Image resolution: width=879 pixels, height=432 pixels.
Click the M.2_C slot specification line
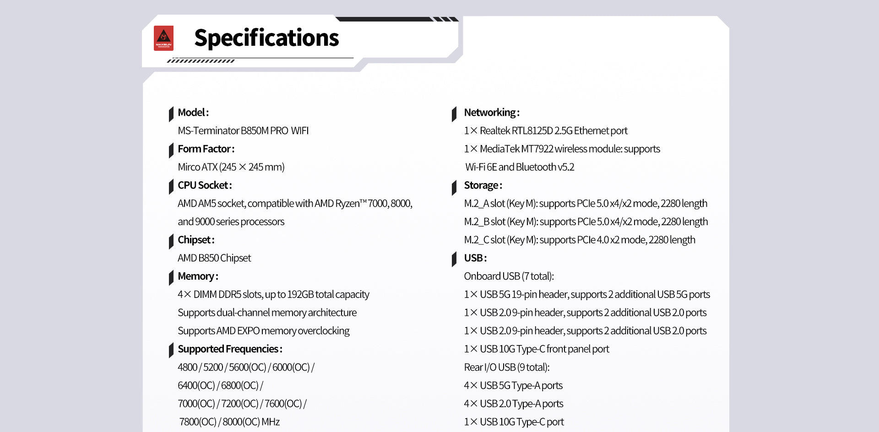click(x=579, y=240)
